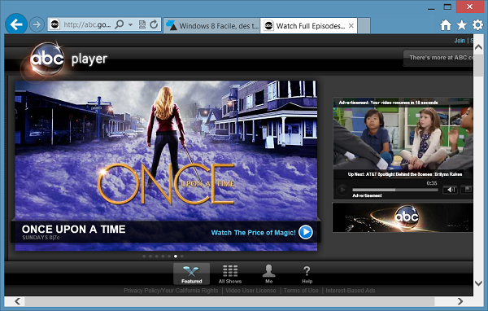Click the video progress bar
This screenshot has height=311, width=488.
[x=395, y=190]
